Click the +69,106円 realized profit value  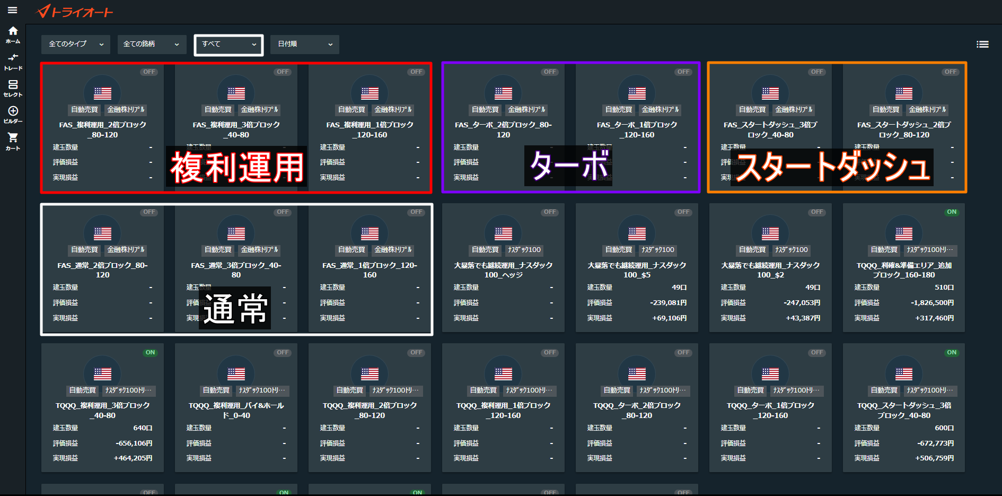[x=669, y=318]
